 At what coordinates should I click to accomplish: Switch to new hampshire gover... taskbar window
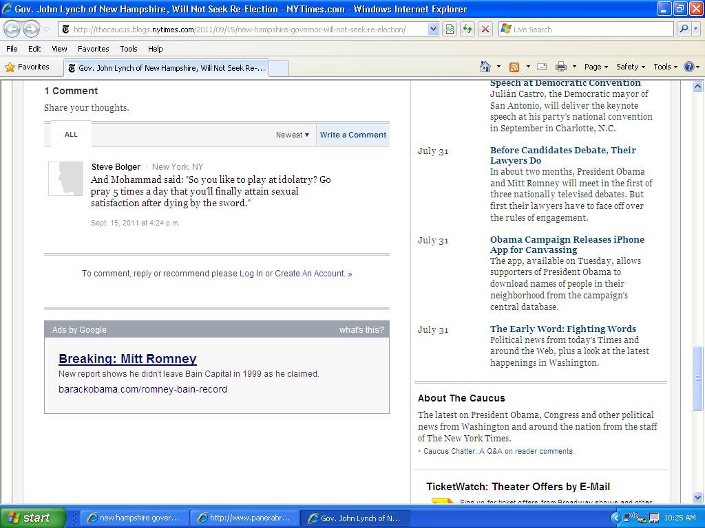(134, 518)
